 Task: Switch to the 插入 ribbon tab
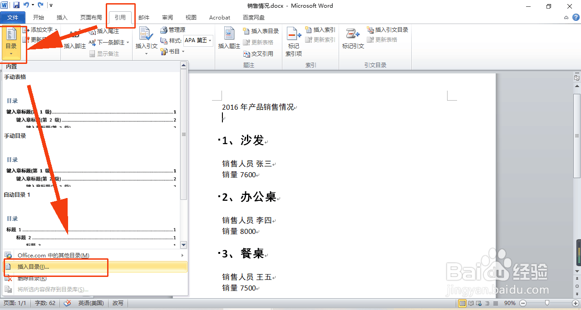coord(62,18)
